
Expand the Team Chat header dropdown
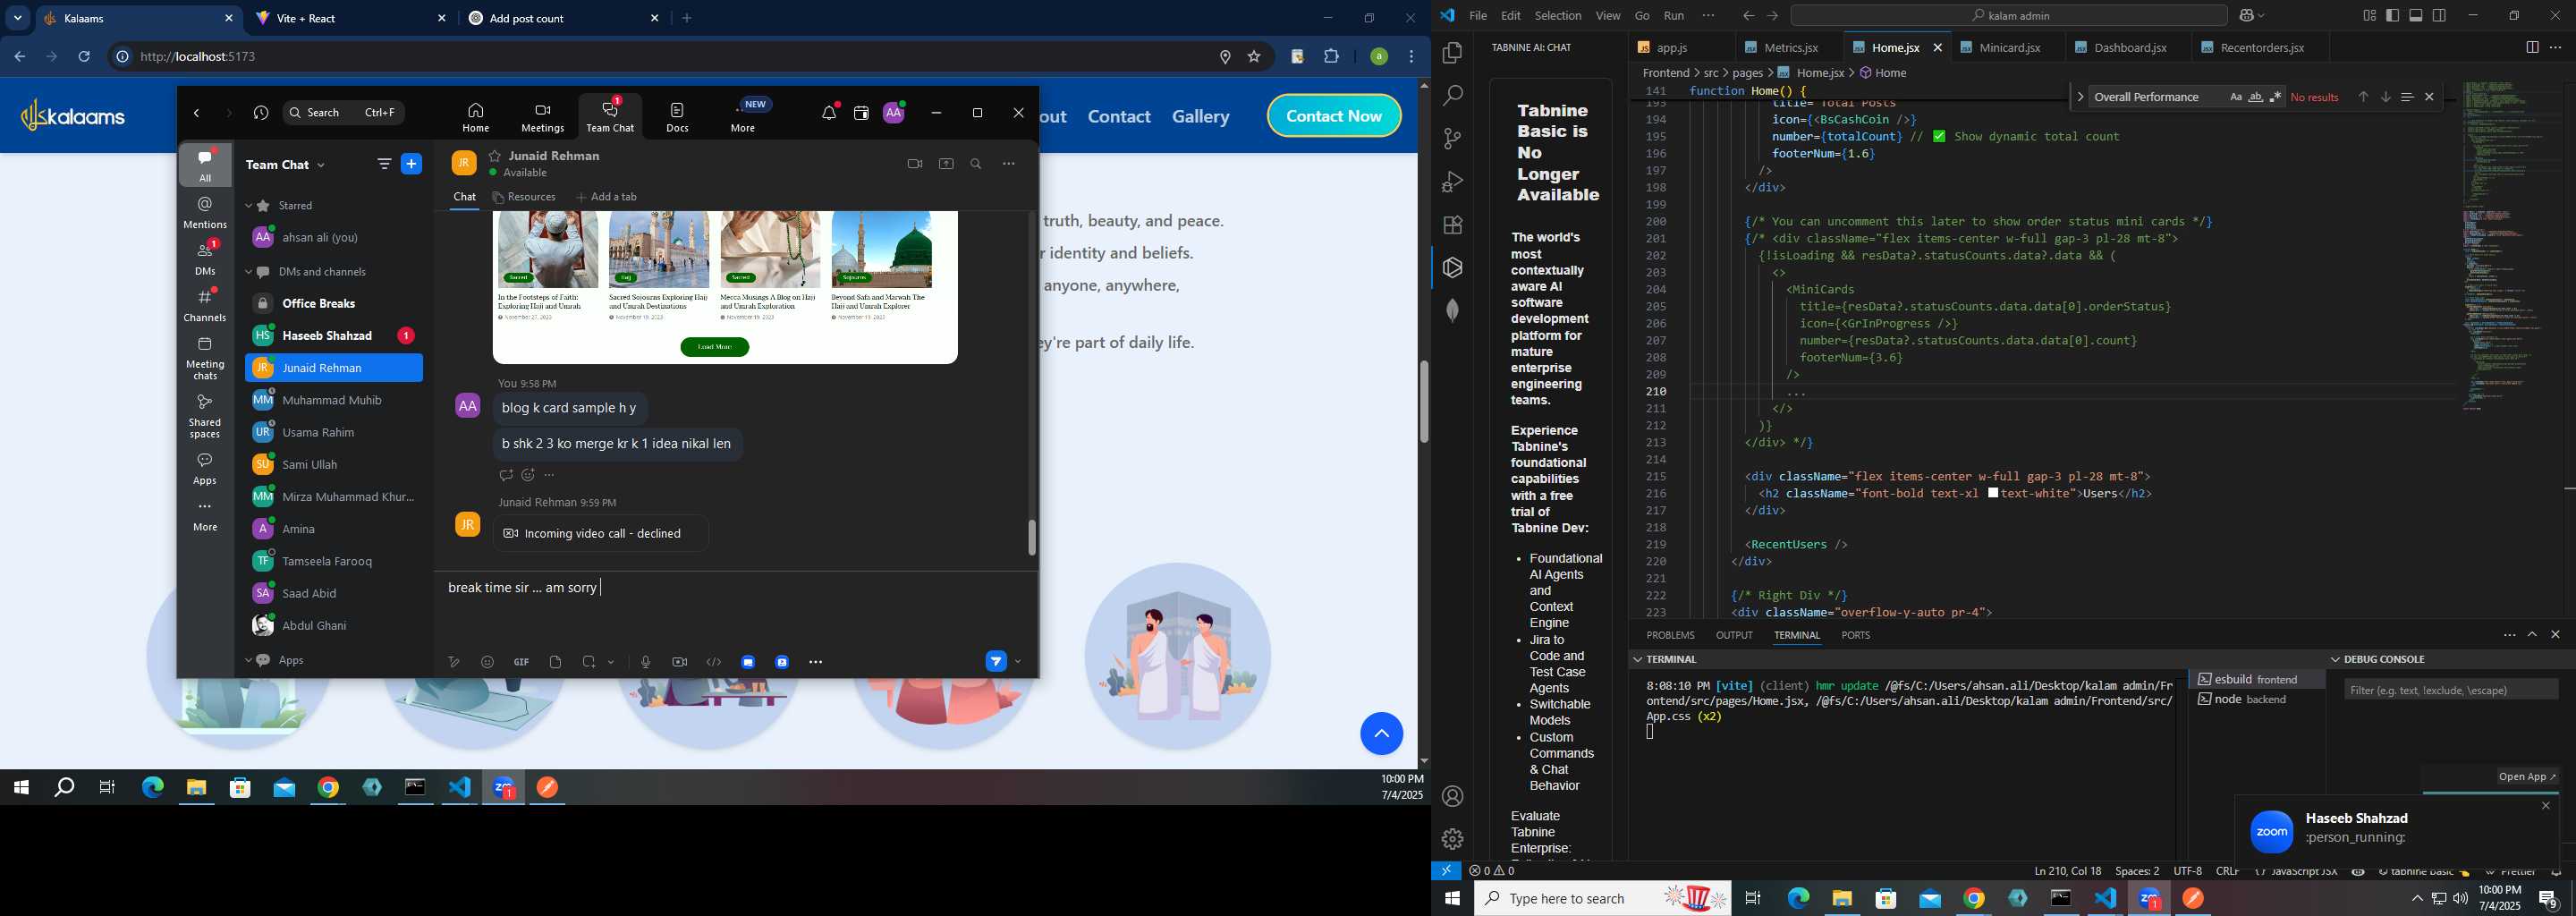321,165
